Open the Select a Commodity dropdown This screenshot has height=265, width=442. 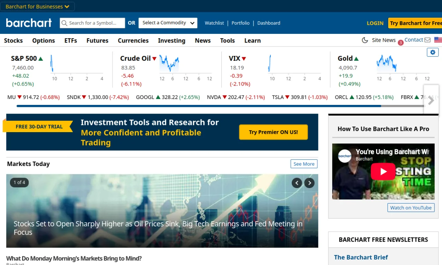click(168, 23)
